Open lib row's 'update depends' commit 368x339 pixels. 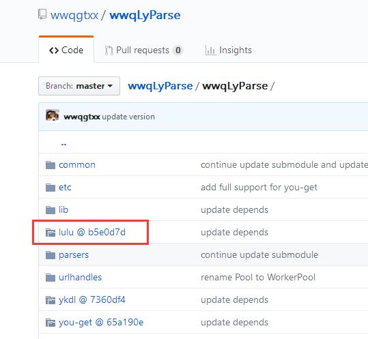click(x=234, y=210)
